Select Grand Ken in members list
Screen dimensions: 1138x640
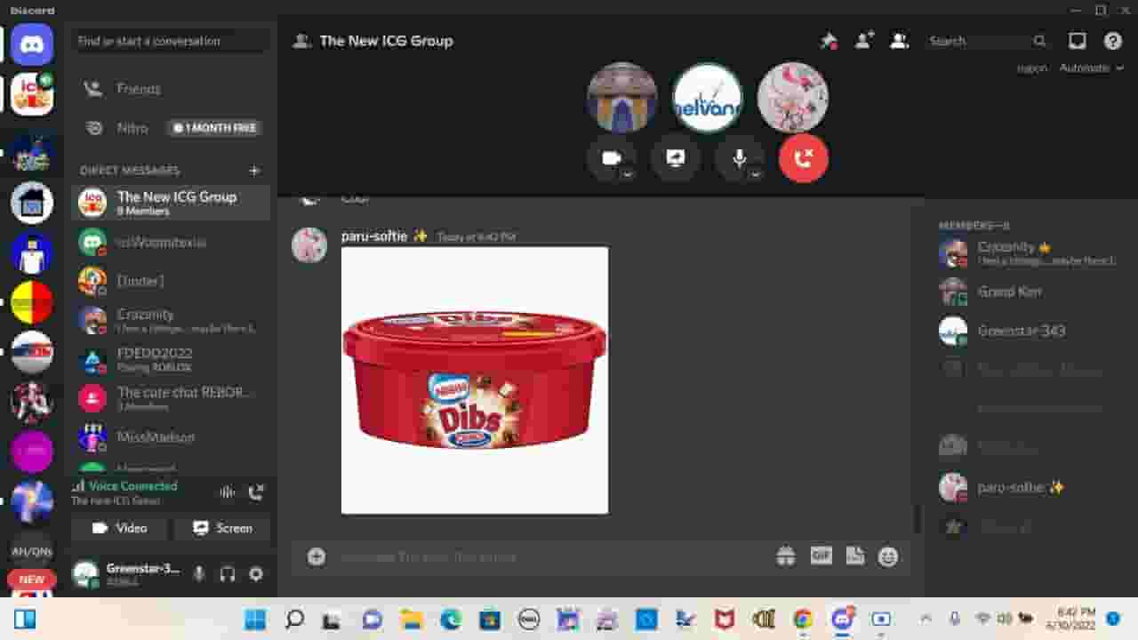tap(1030, 292)
